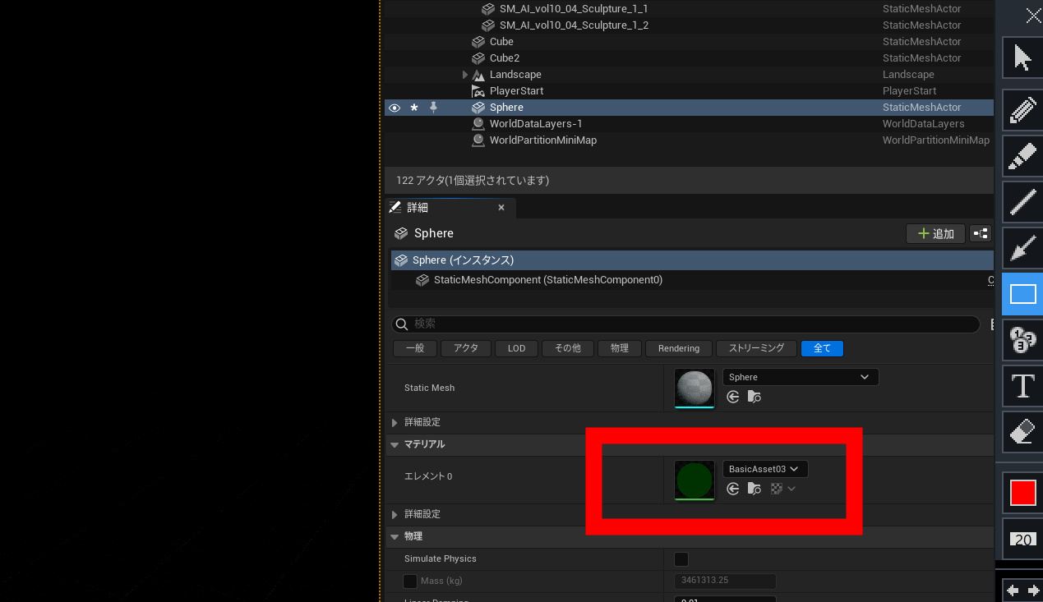1043x602 pixels.
Task: Select the LOD filter tab
Action: tap(516, 348)
